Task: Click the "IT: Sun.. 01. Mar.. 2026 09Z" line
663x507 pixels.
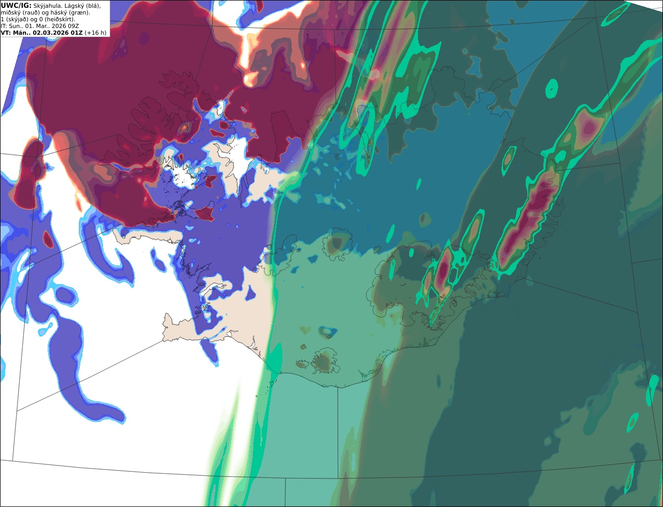Action: pos(40,25)
